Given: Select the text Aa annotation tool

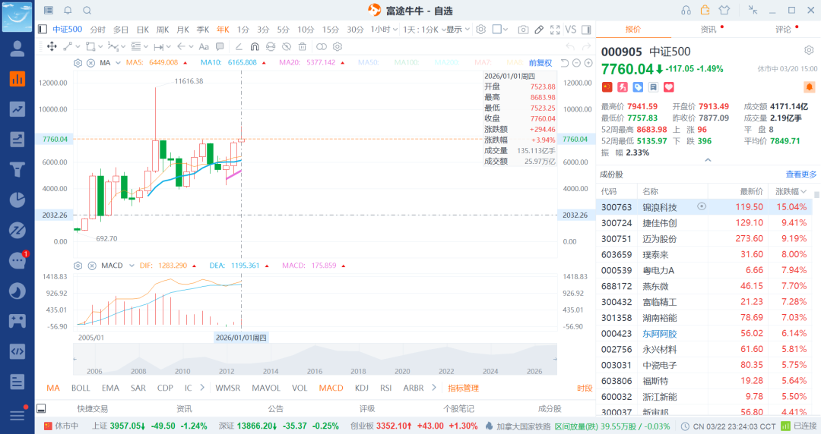Looking at the screenshot, I should pyautogui.click(x=204, y=46).
